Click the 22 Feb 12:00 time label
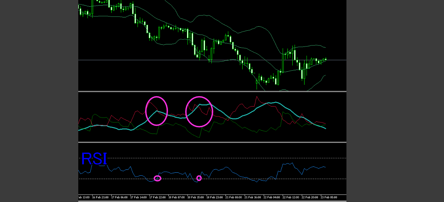The image size is (444, 202). tap(291, 197)
